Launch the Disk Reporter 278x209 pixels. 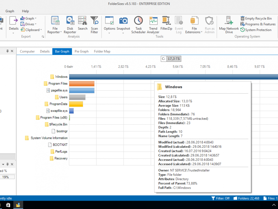pos(70,25)
